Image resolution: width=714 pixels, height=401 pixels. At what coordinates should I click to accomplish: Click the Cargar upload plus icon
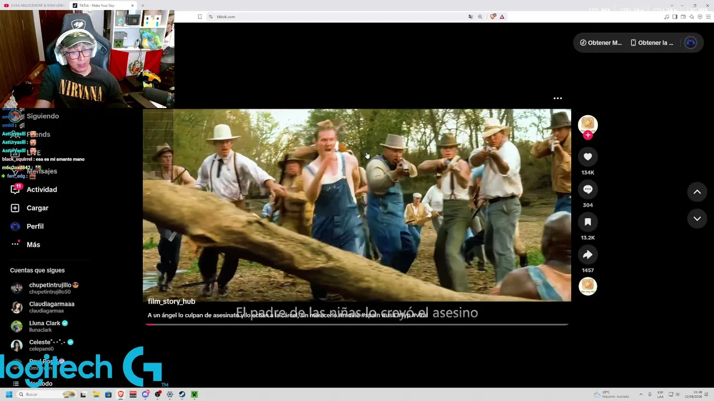tap(15, 208)
